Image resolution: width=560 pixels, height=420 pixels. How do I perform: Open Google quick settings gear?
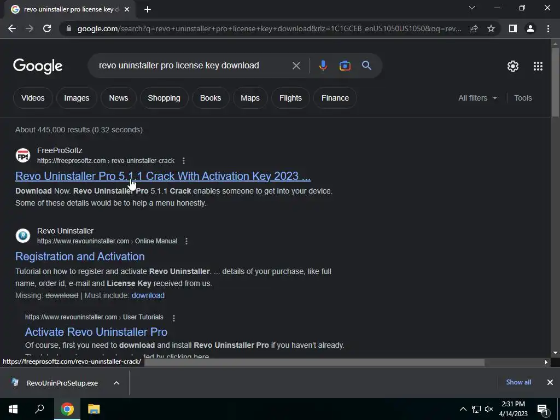[513, 66]
